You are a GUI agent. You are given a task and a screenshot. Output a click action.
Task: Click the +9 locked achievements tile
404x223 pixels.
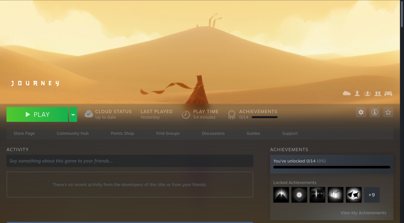pos(372,195)
